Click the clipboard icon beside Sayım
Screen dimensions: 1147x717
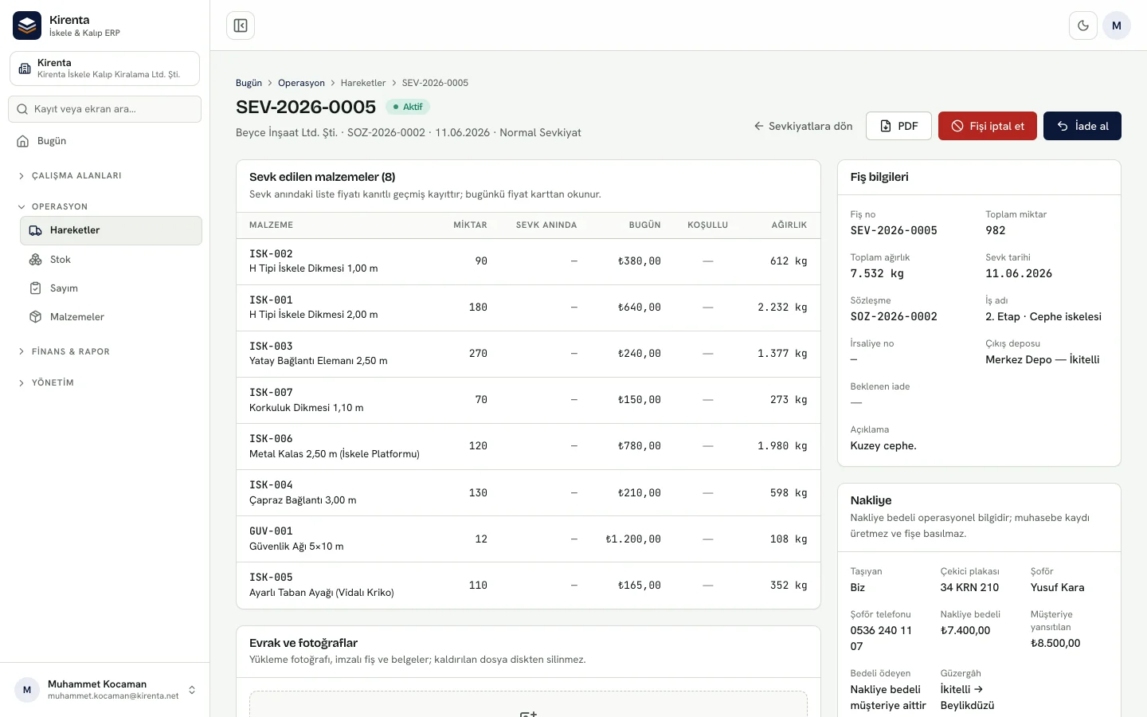pos(35,288)
